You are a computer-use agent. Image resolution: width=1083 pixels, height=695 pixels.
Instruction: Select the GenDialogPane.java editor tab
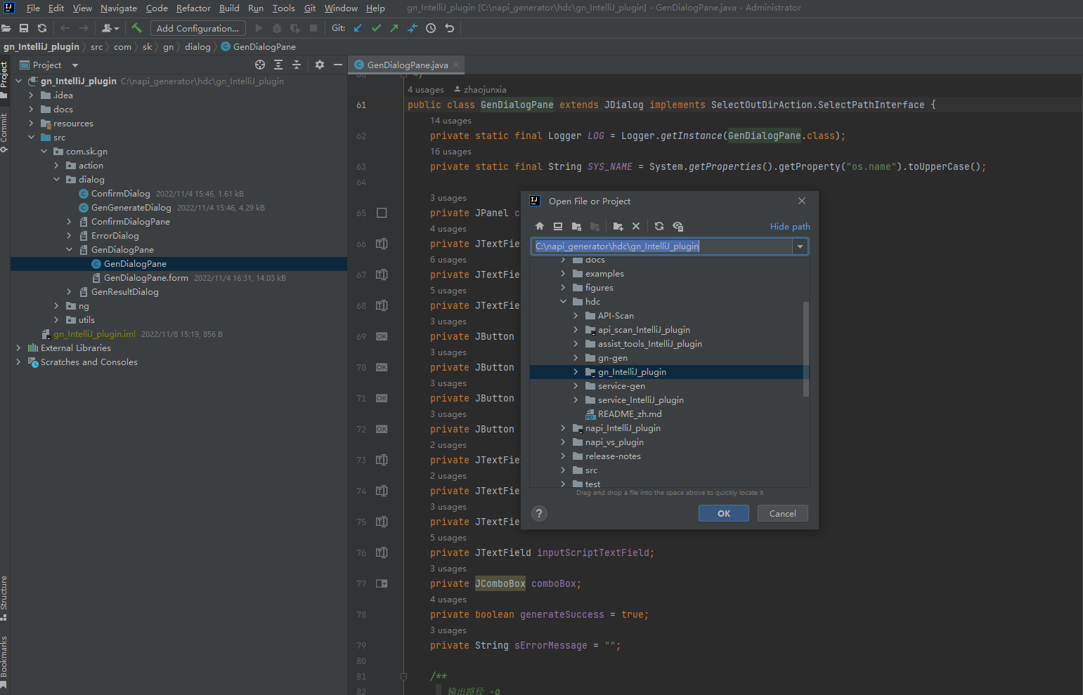tap(407, 65)
